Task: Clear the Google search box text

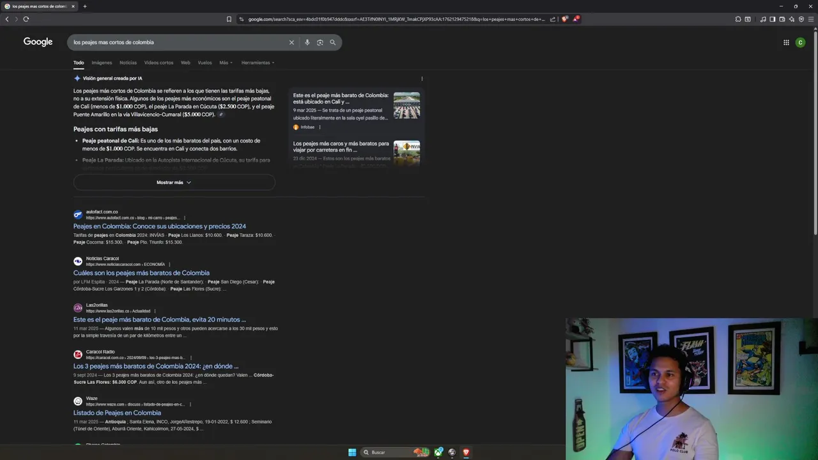Action: [291, 42]
